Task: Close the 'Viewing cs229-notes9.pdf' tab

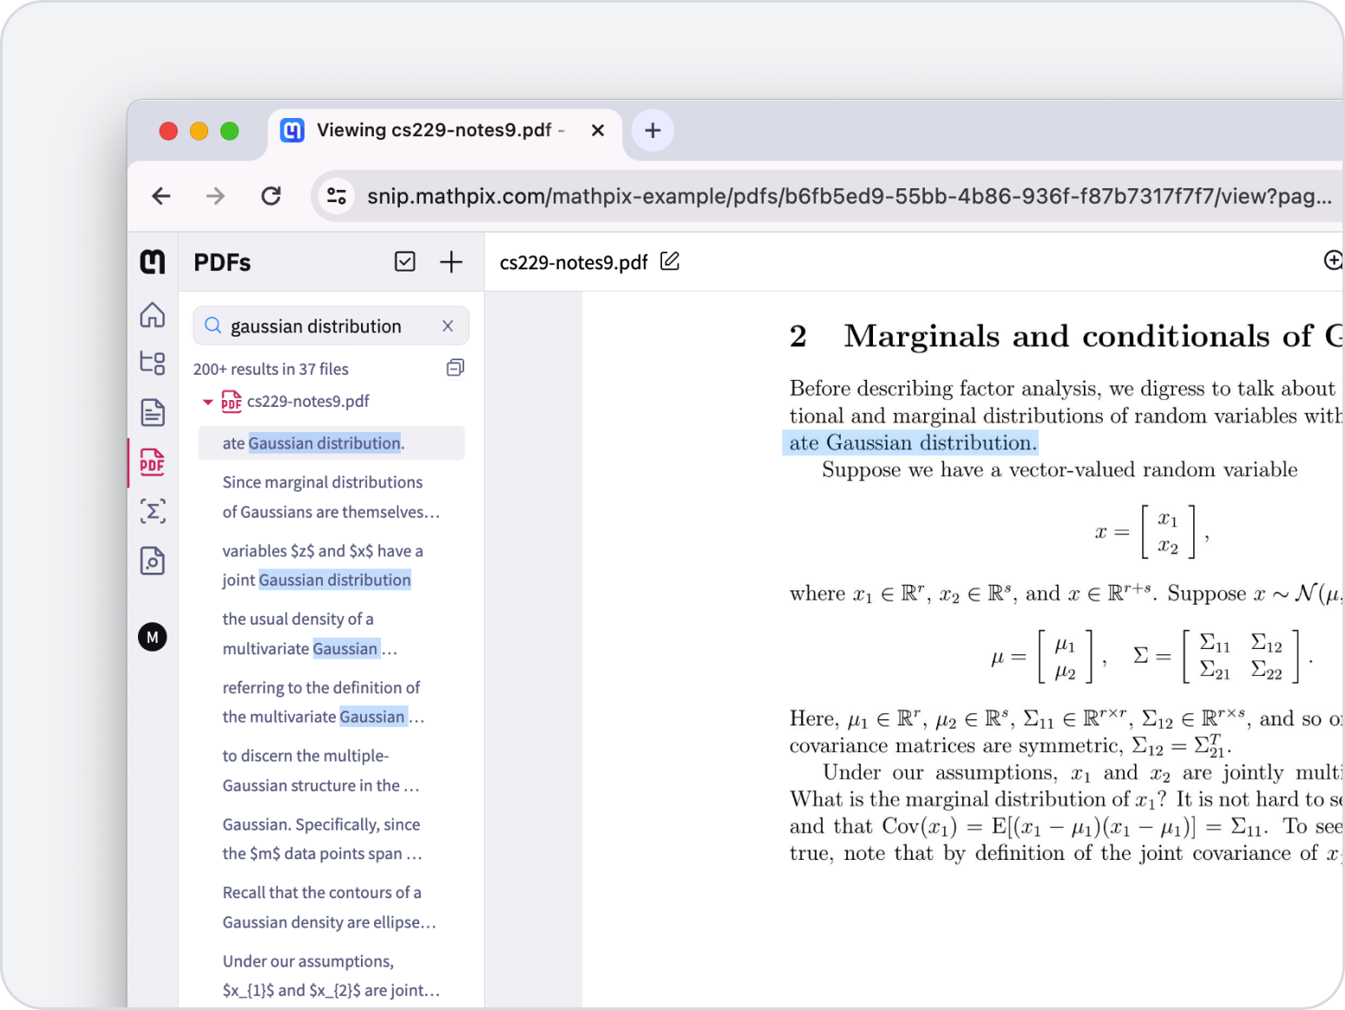Action: pyautogui.click(x=598, y=130)
